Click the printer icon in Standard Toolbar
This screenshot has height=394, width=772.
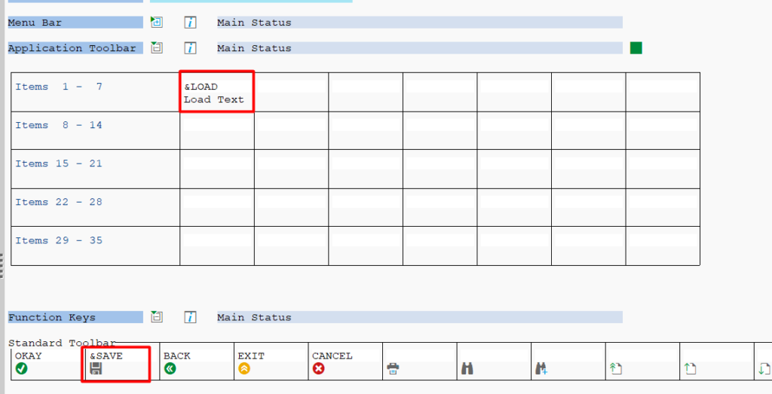click(x=393, y=368)
